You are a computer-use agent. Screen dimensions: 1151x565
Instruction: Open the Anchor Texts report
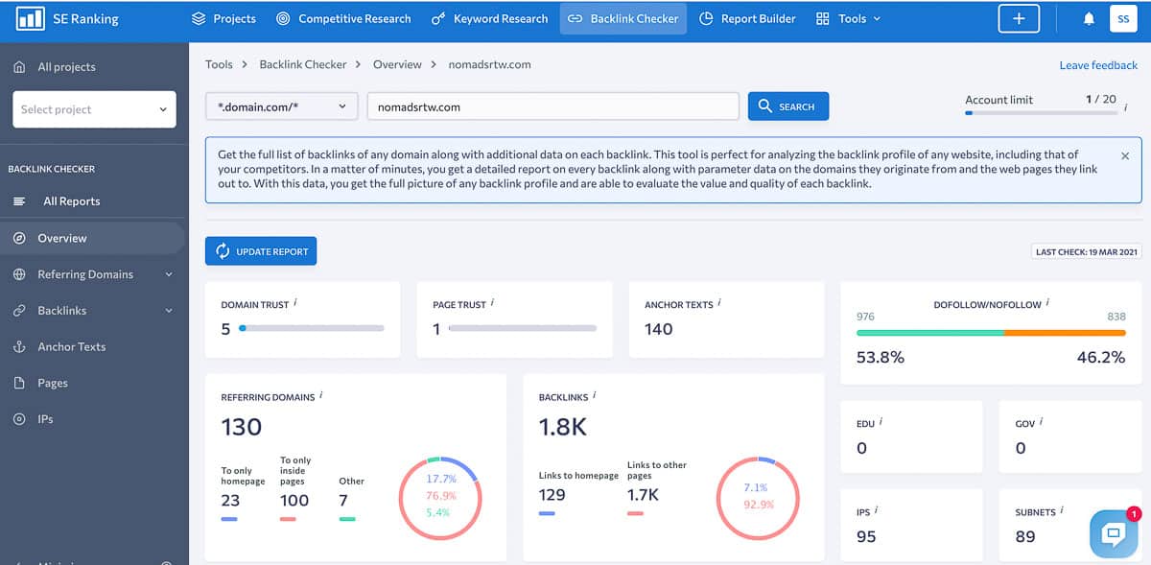[75, 346]
